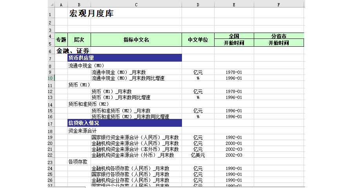Viewport: 353px width, 188px height.
Task: Click the column A header
Action: [61, 5]
